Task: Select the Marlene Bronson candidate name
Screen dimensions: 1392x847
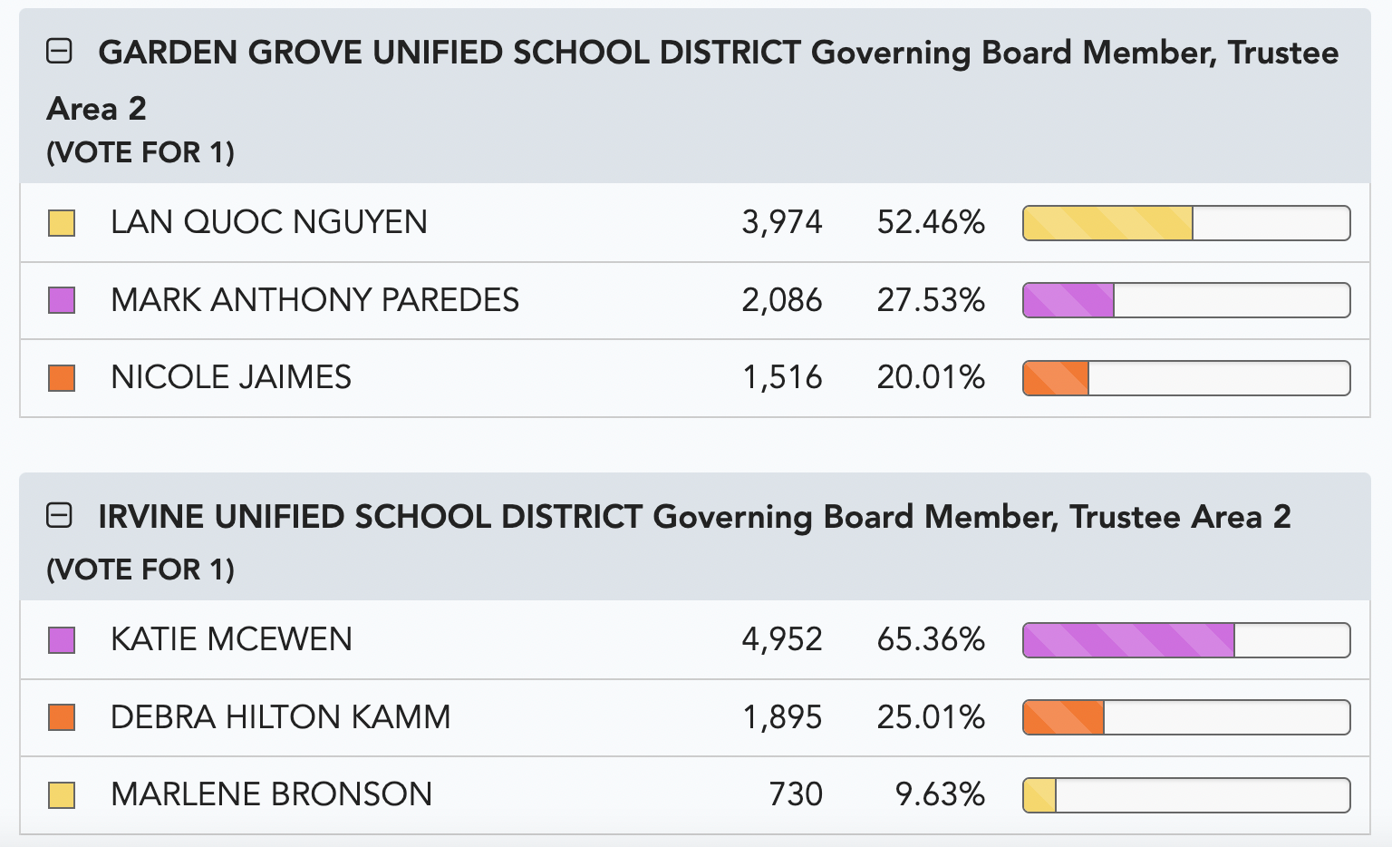Action: (x=272, y=794)
